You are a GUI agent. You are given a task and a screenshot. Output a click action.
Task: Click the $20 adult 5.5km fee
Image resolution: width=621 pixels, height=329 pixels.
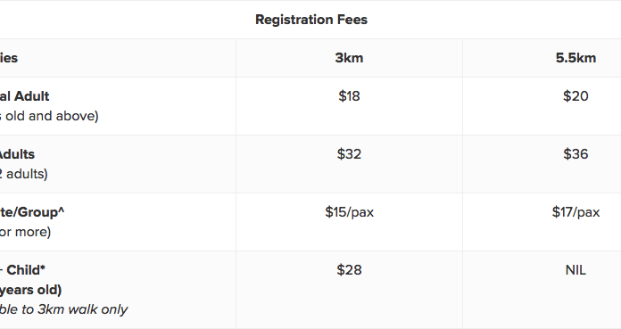575,95
